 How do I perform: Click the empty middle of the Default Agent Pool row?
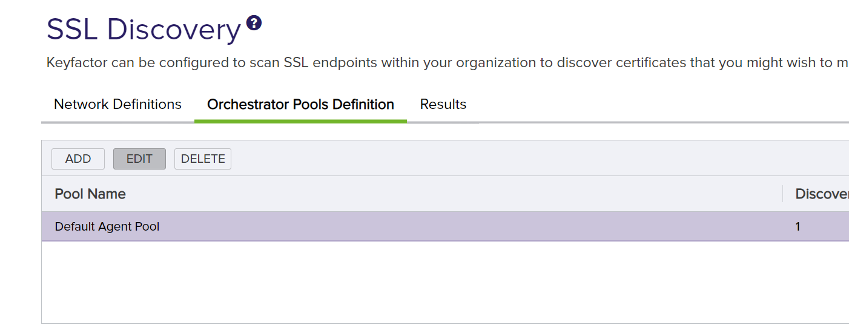[x=454, y=227]
